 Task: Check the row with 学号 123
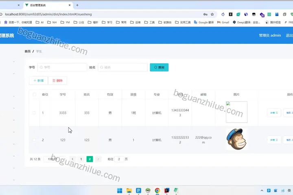click(x=34, y=140)
